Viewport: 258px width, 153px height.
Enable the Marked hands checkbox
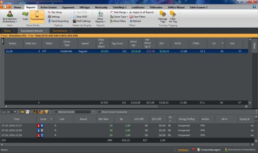coord(56,112)
